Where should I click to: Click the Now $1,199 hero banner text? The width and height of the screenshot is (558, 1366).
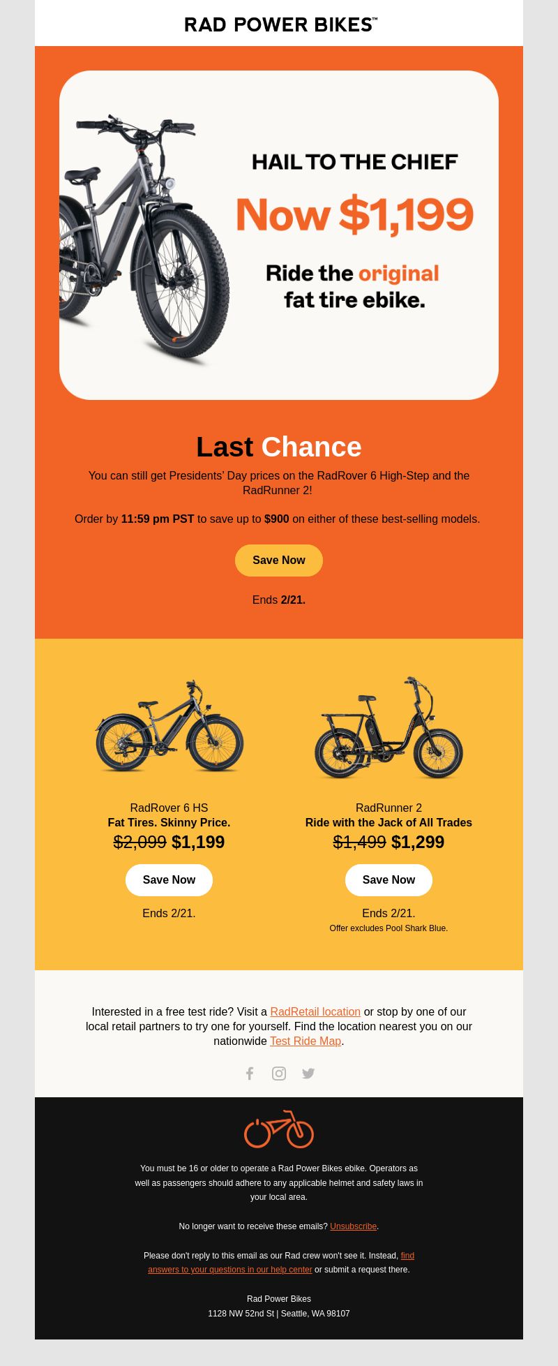point(354,214)
